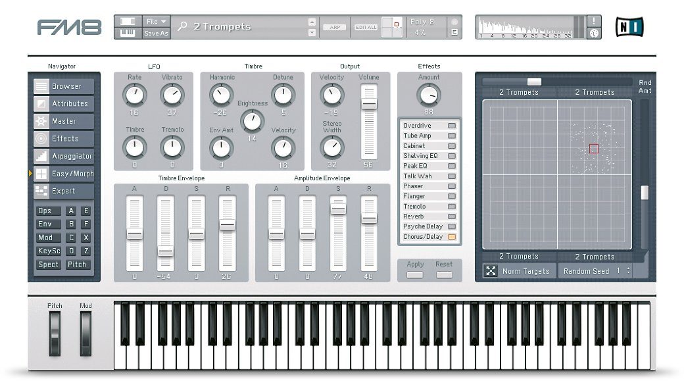Toggle the Peak EQ effect
684x381 pixels.
coord(451,166)
